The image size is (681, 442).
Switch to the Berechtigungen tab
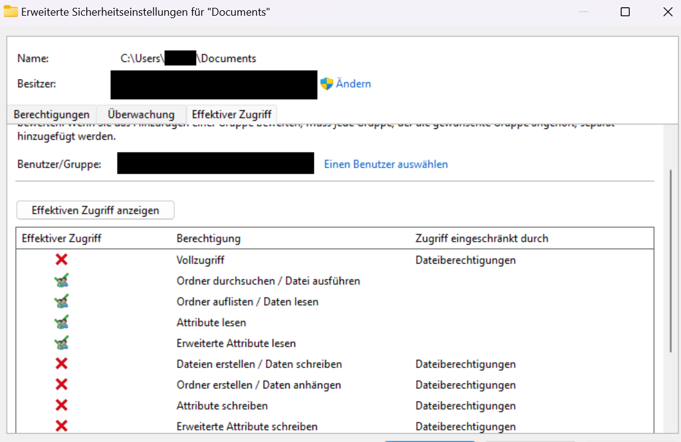pos(52,114)
